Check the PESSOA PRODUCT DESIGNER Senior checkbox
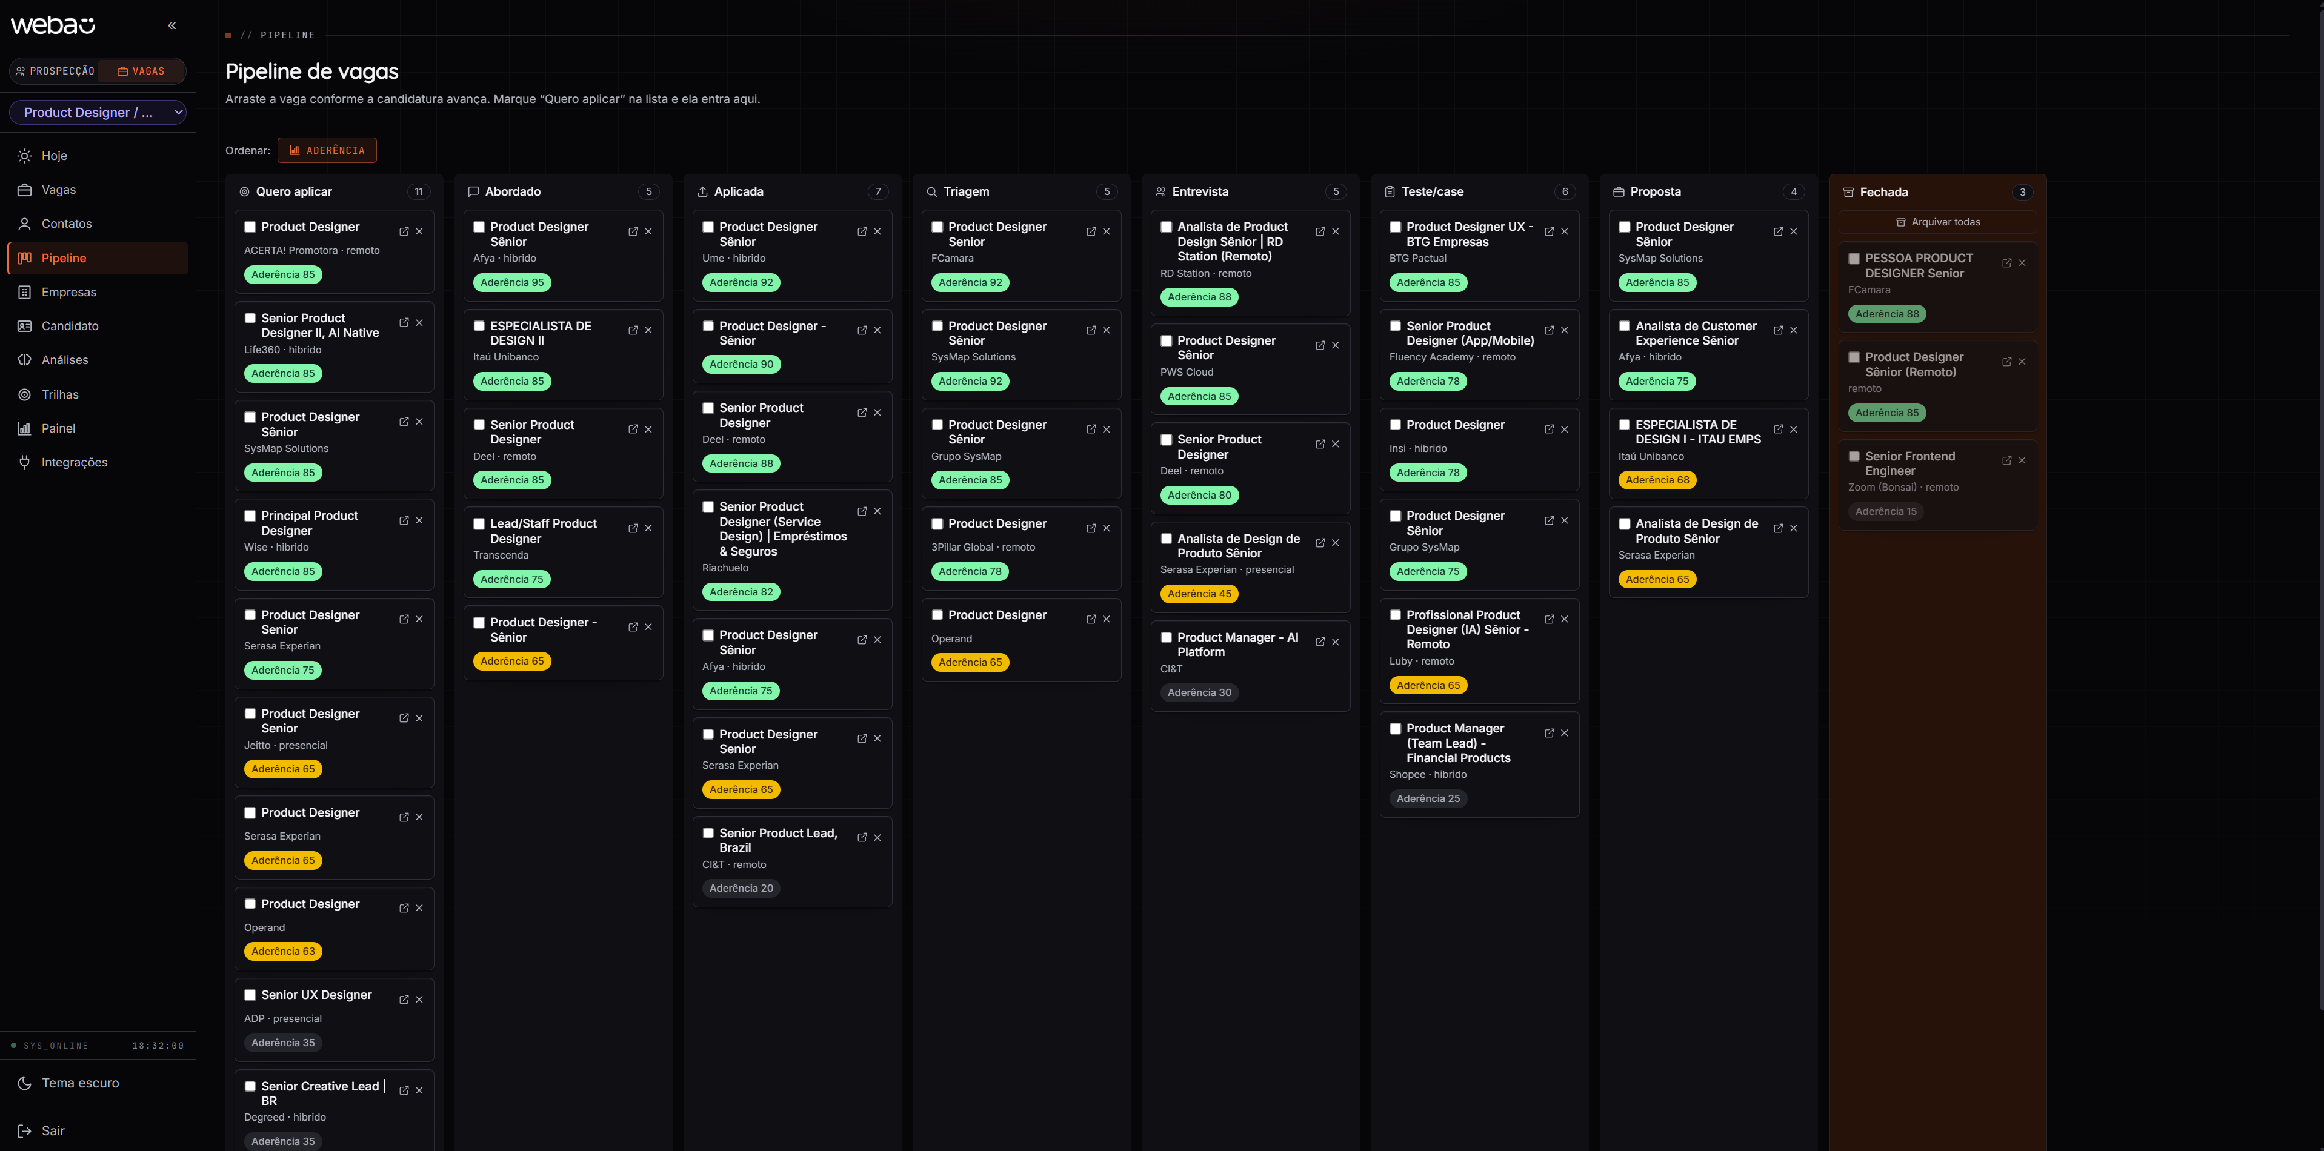Screen dimensions: 2324x1151 click(1854, 259)
